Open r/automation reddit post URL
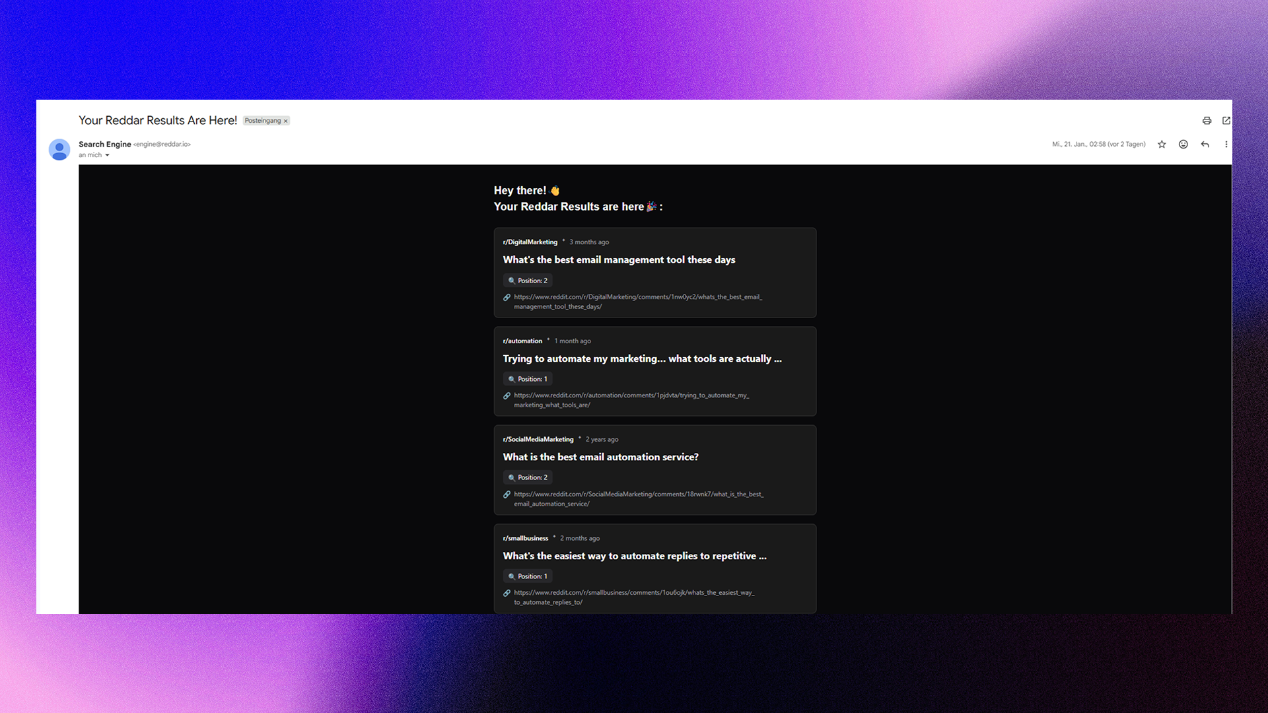 point(631,395)
